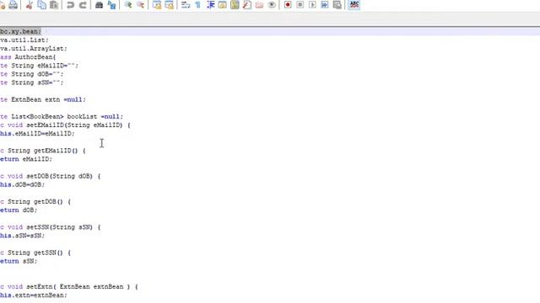
Task: Click the 'his.dOB=dOB;' assignment line
Action: [x=23, y=185]
